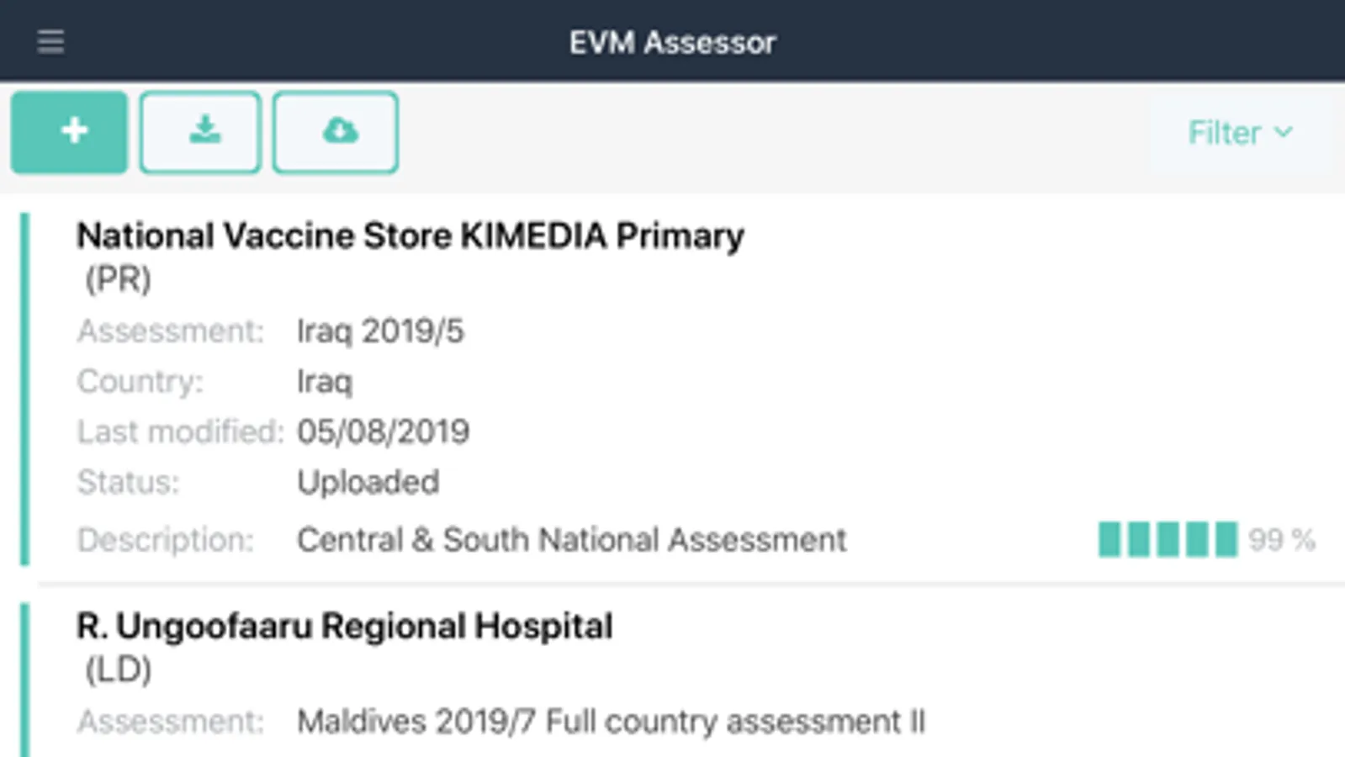The width and height of the screenshot is (1345, 757).
Task: Select the Iraq 2019/5 assessment value
Action: pos(379,331)
